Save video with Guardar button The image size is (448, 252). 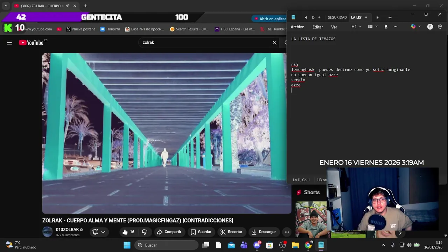point(201,232)
